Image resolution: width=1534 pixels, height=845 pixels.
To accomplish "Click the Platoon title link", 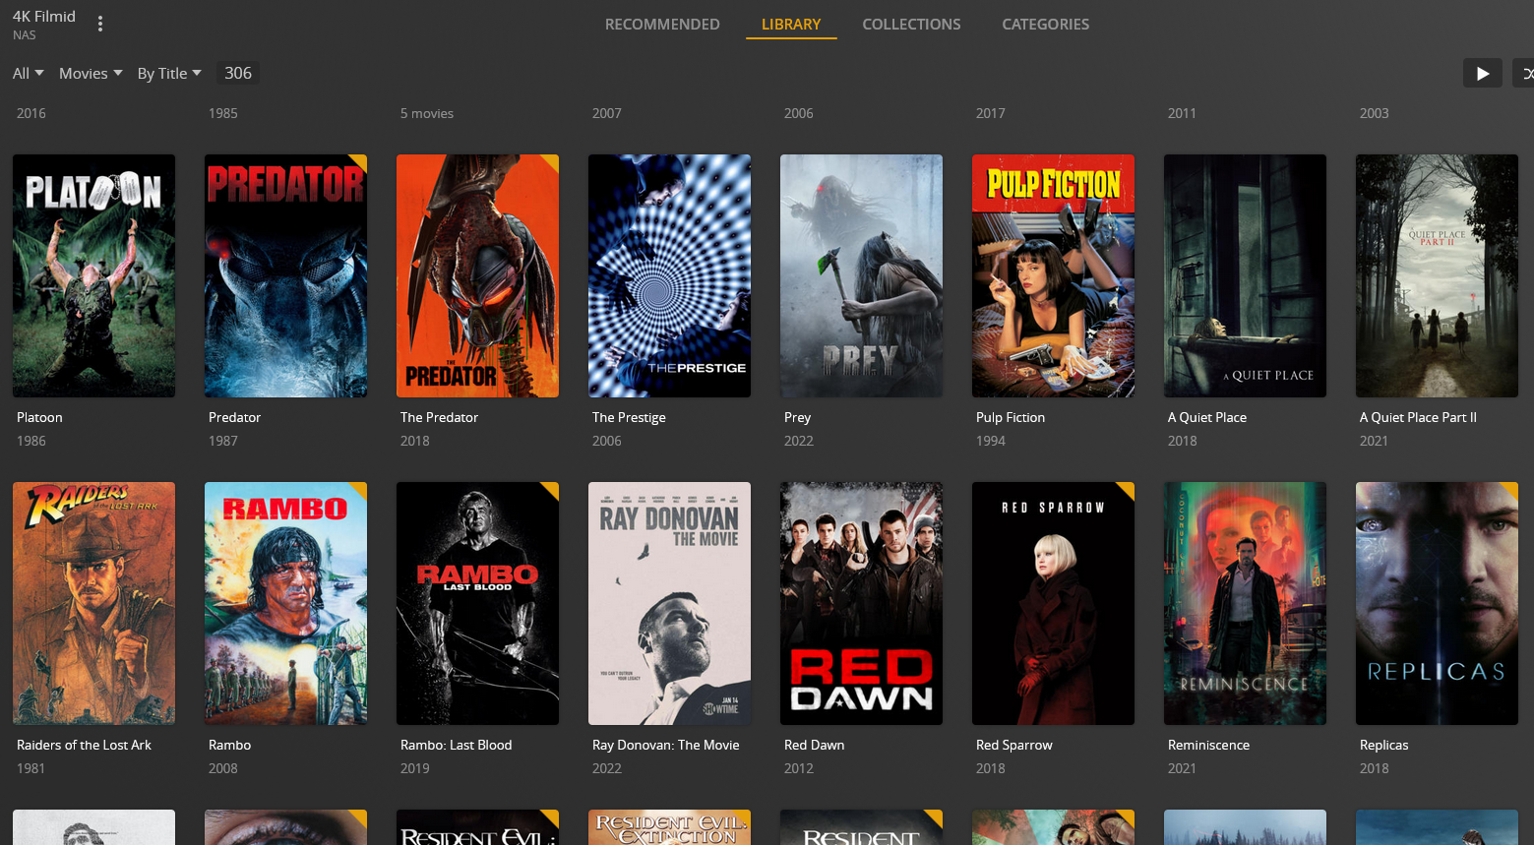I will 39,417.
